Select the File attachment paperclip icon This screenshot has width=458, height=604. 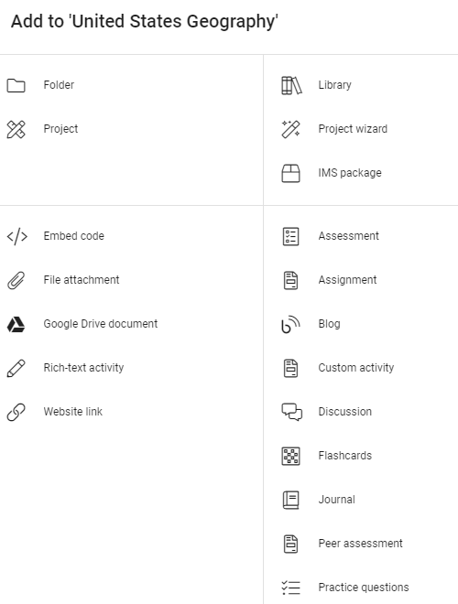(x=16, y=280)
